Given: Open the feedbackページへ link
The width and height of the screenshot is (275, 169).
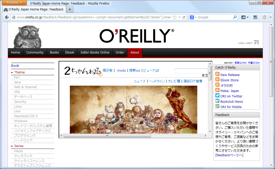Looking at the screenshot, I should coord(229,155).
